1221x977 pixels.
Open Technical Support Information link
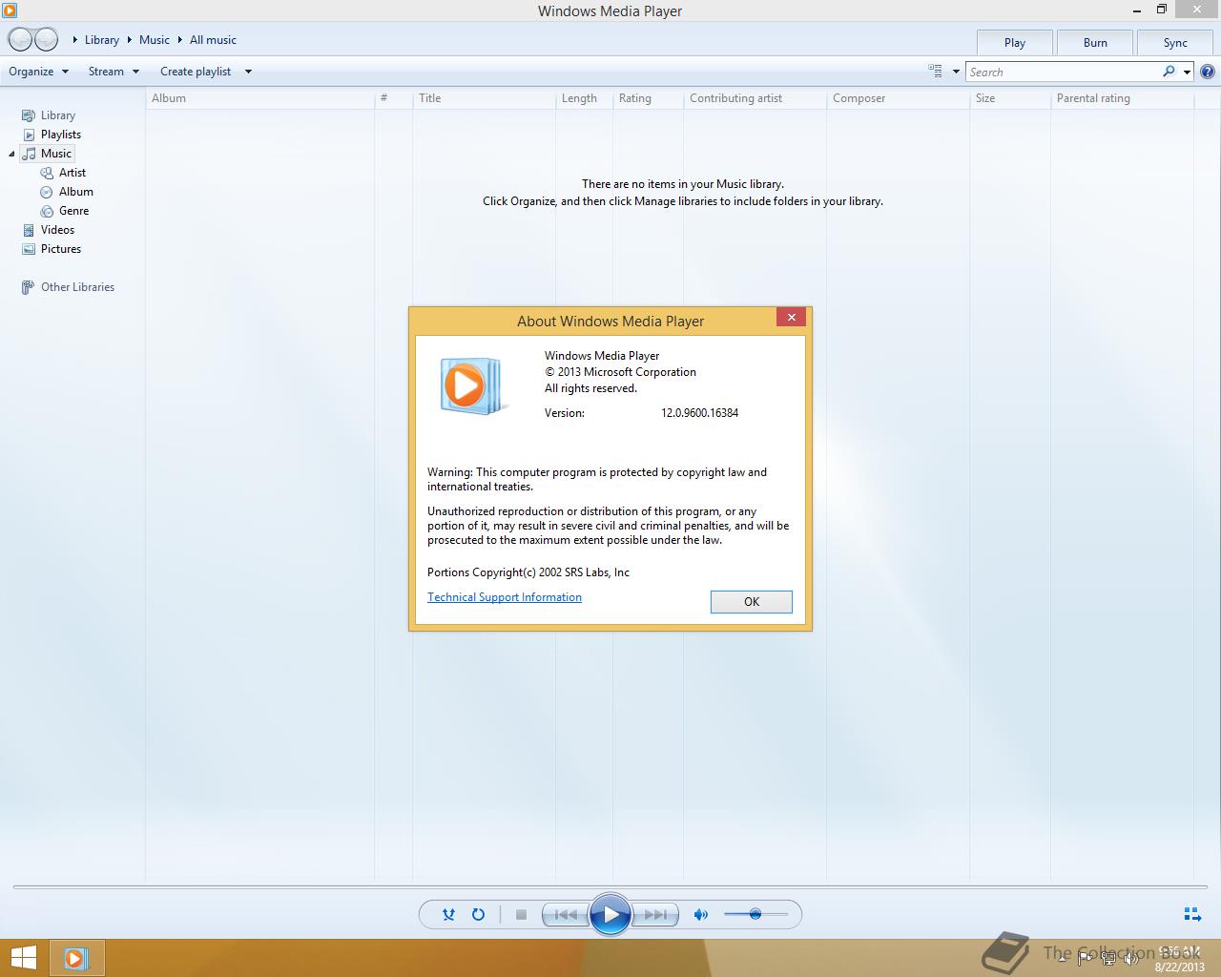(505, 597)
